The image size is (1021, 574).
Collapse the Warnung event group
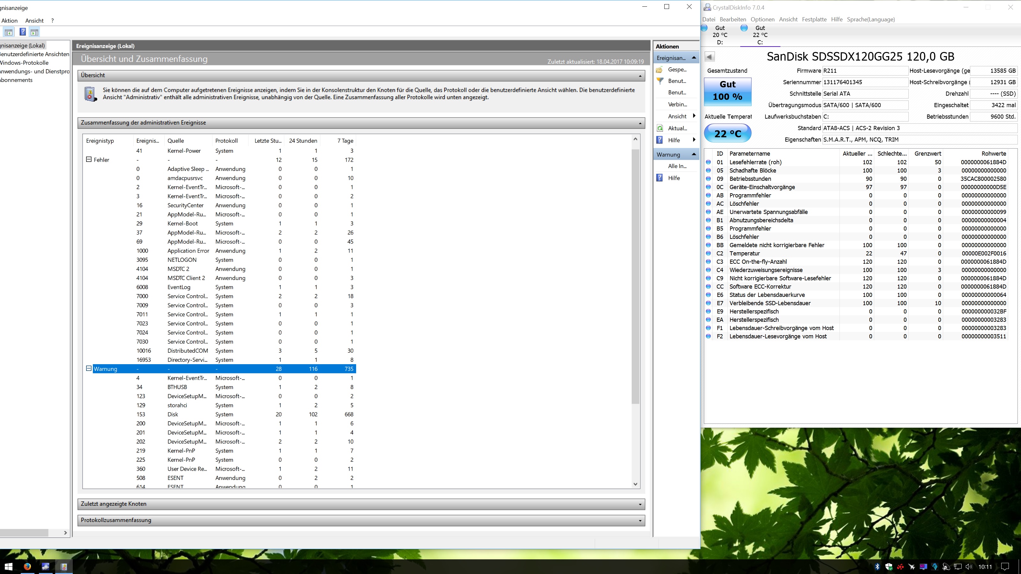pyautogui.click(x=89, y=368)
